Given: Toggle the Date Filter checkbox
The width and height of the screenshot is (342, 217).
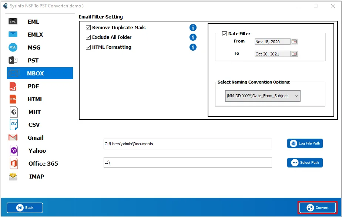Looking at the screenshot, I should pyautogui.click(x=224, y=34).
